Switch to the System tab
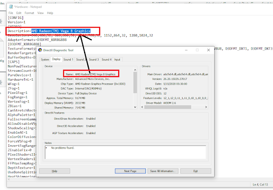Viewport: 273px width, 190px height. click(45, 59)
